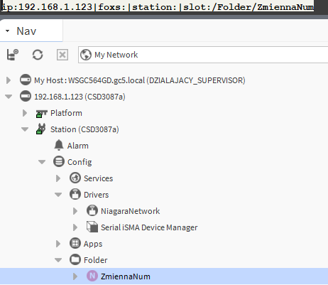Click the Open Platform connection toolbar icon
The width and height of the screenshot is (328, 285).
click(x=13, y=55)
